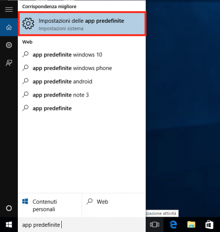
Task: Open Impostazioni delle app predefinite result
Action: pos(82,24)
